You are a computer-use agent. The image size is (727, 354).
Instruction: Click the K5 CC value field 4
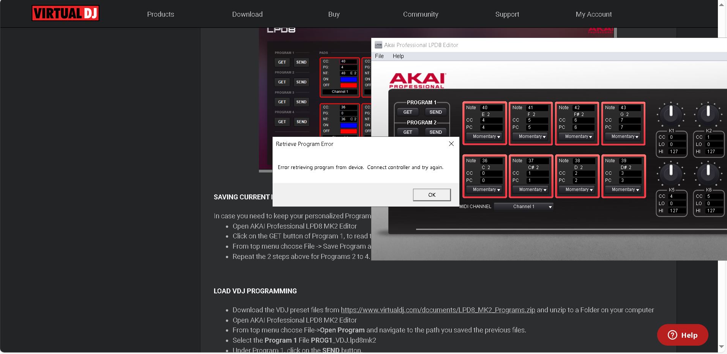click(x=677, y=196)
